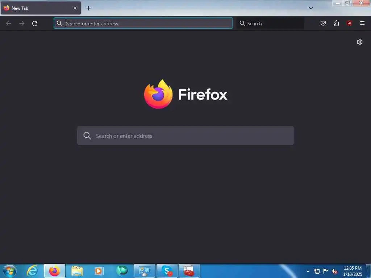Open Windows Explorer from the taskbar

[x=77, y=271]
